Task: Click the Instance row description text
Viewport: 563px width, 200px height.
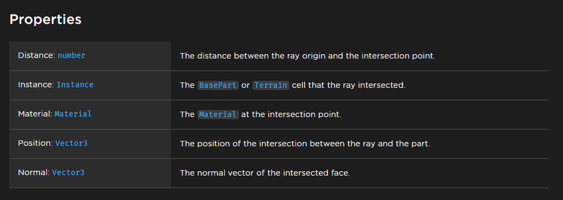Action: 293,86
